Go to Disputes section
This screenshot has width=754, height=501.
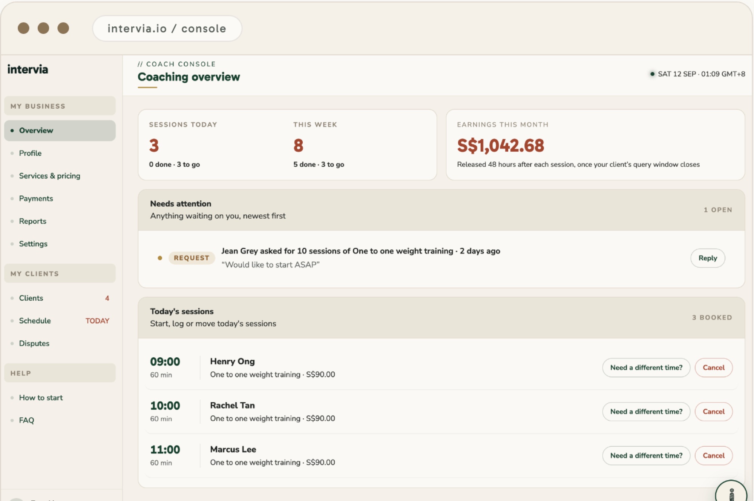pos(34,343)
